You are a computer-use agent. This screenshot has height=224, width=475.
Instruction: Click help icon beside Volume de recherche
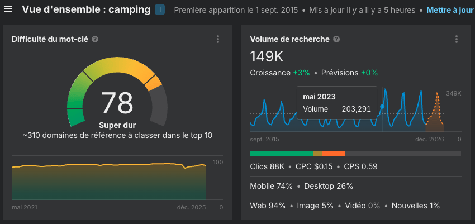336,39
